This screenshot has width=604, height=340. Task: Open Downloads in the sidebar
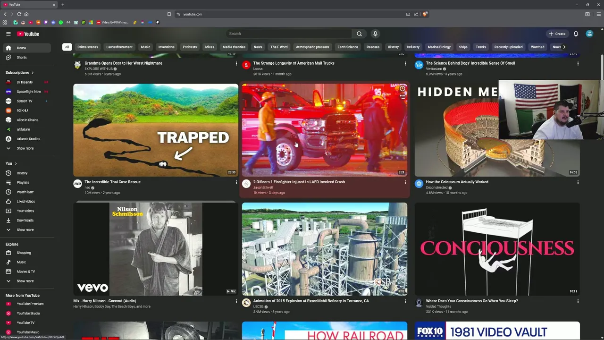[x=26, y=220]
